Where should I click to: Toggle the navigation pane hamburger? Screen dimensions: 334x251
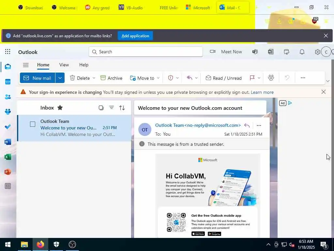(26, 65)
